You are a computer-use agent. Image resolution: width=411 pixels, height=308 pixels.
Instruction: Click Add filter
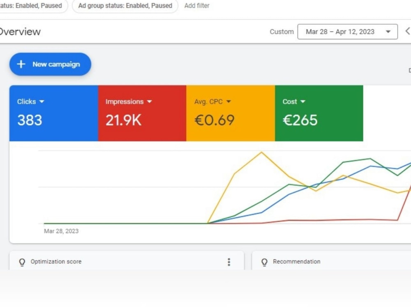coord(197,5)
